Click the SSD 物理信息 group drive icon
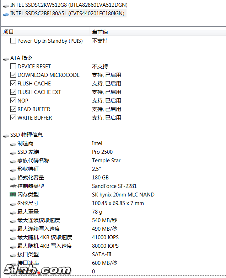The image size is (226, 278). (x=6, y=136)
